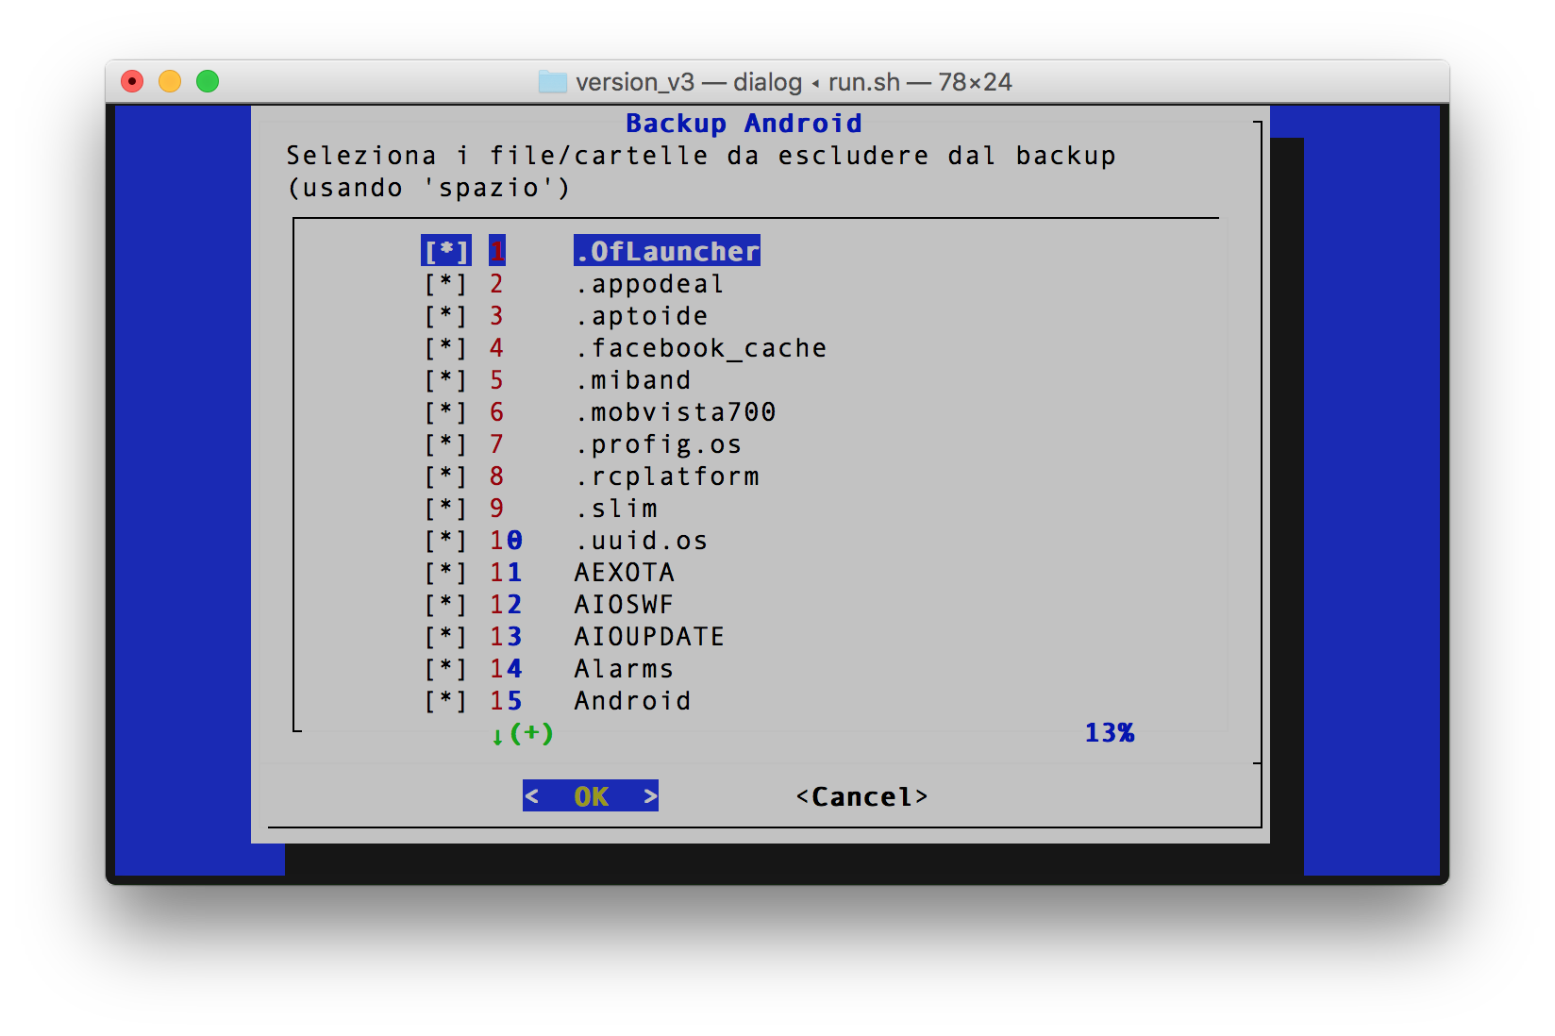The image size is (1555, 1036).
Task: Uncheck the .facebook_cache folder
Action: (444, 347)
